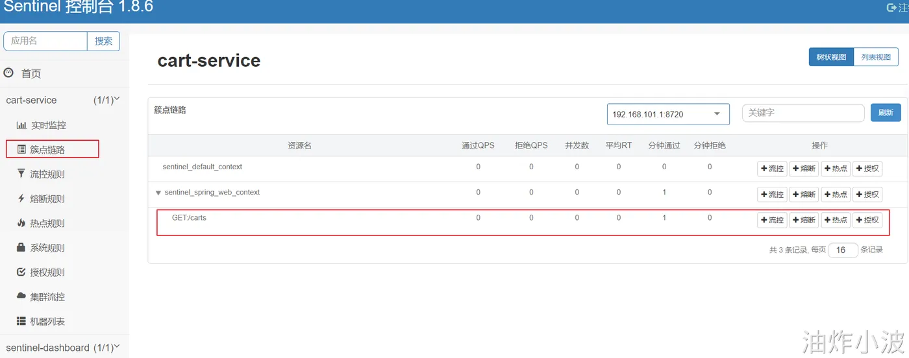
Task: Click the GET:/carts resource name
Action: click(x=189, y=218)
